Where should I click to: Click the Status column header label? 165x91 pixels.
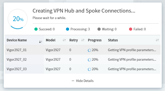coord(113,40)
